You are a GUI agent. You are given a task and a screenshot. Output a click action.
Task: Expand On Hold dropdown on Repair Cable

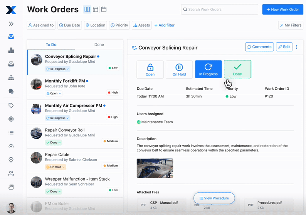click(55, 167)
